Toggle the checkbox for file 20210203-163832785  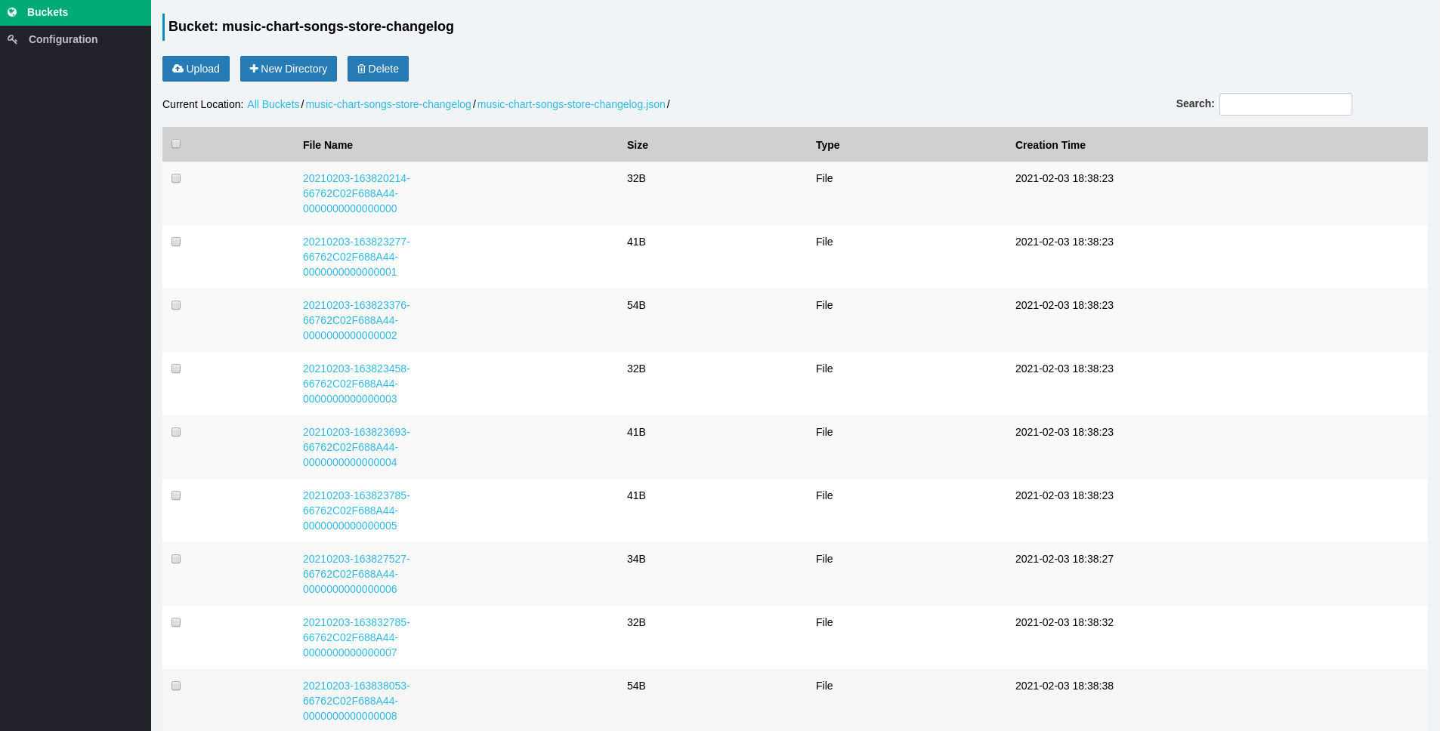coord(176,622)
